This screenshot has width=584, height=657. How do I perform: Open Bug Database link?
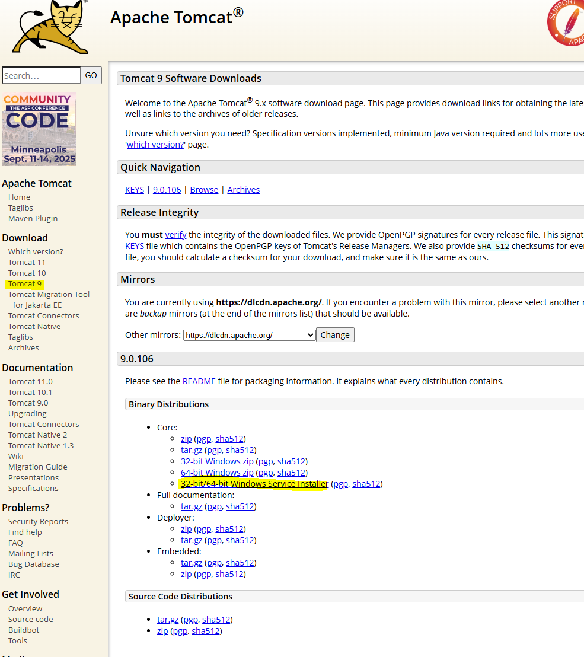pos(34,564)
